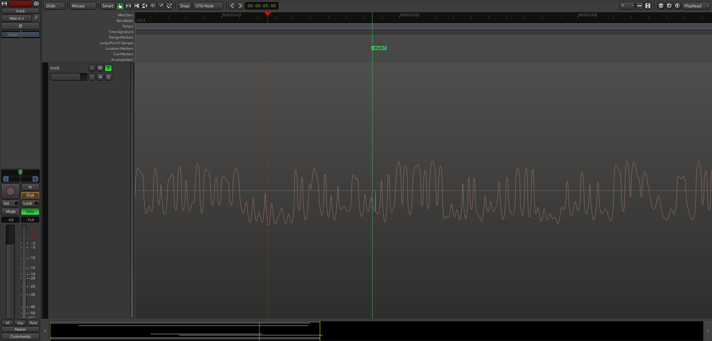This screenshot has height=341, width=712.
Task: Toggle the green S solo button on track header
Action: (x=108, y=68)
